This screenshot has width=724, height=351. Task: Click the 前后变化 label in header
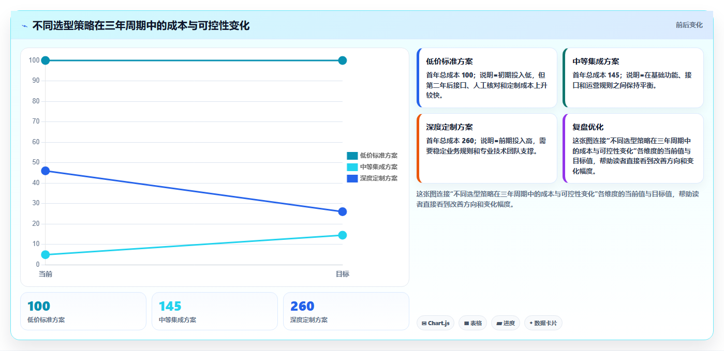click(x=689, y=25)
